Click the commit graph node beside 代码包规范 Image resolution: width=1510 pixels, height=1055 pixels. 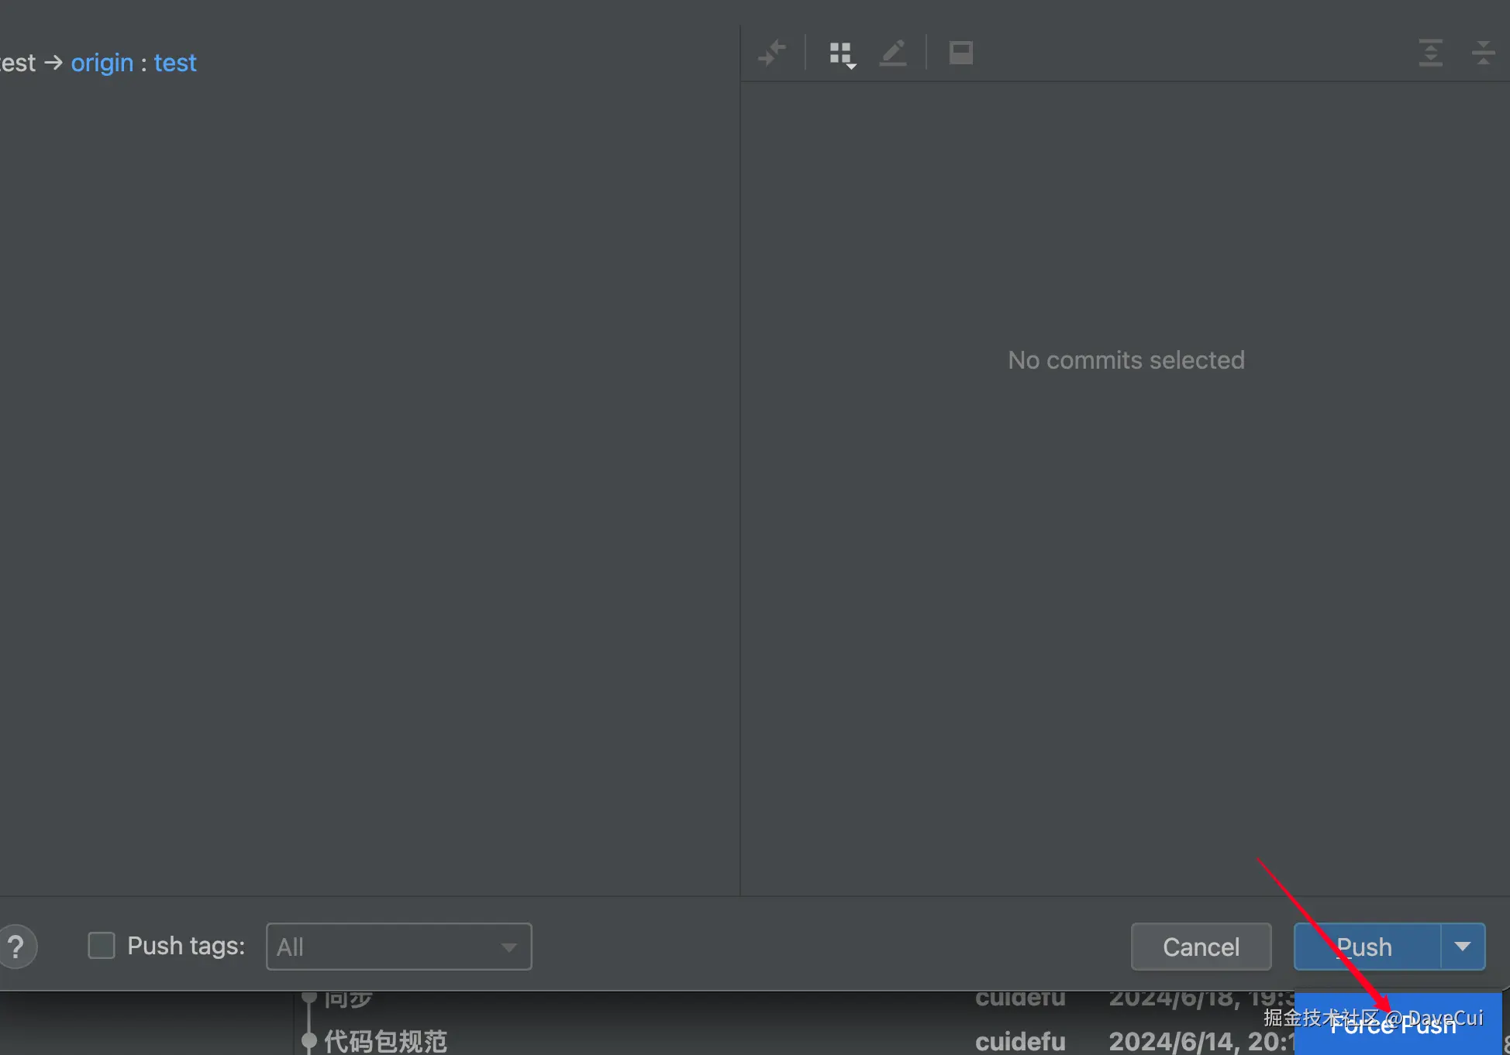click(309, 1040)
